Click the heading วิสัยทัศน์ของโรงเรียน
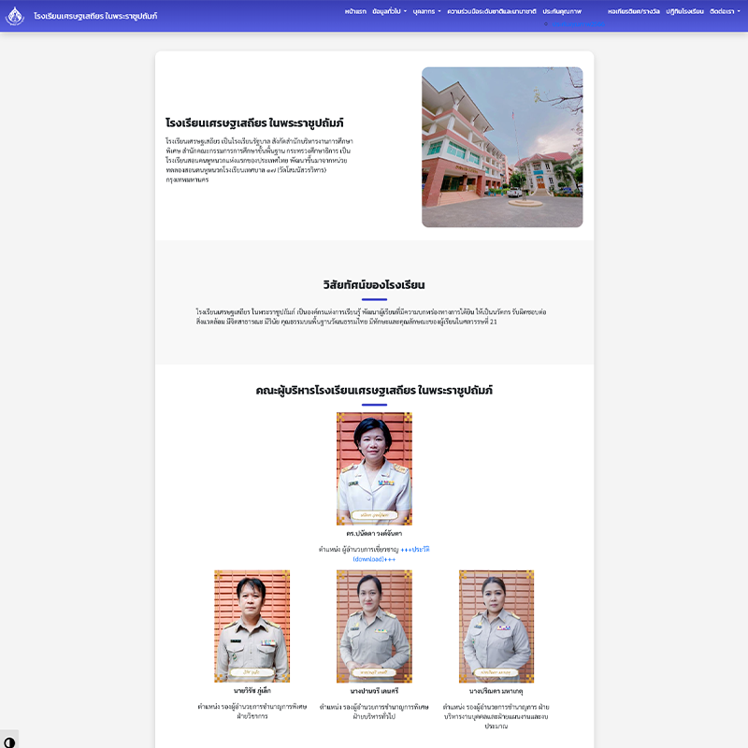This screenshot has height=748, width=748. [374, 281]
